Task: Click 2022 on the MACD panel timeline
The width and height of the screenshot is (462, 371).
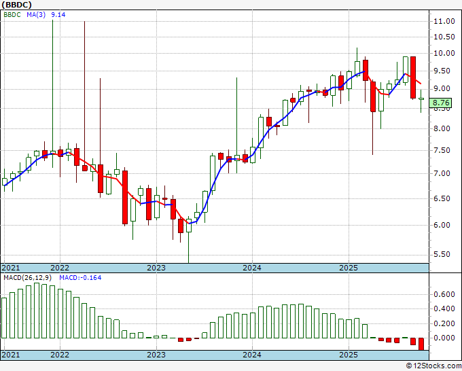Action: (x=60, y=355)
